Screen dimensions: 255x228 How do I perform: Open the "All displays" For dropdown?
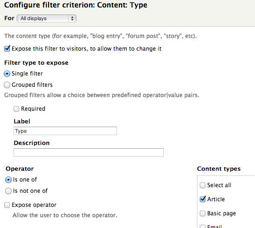tap(46, 18)
